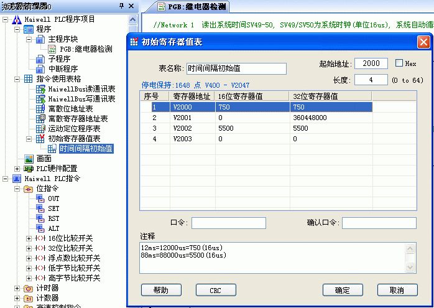Select the RST instruction icon

point(40,218)
